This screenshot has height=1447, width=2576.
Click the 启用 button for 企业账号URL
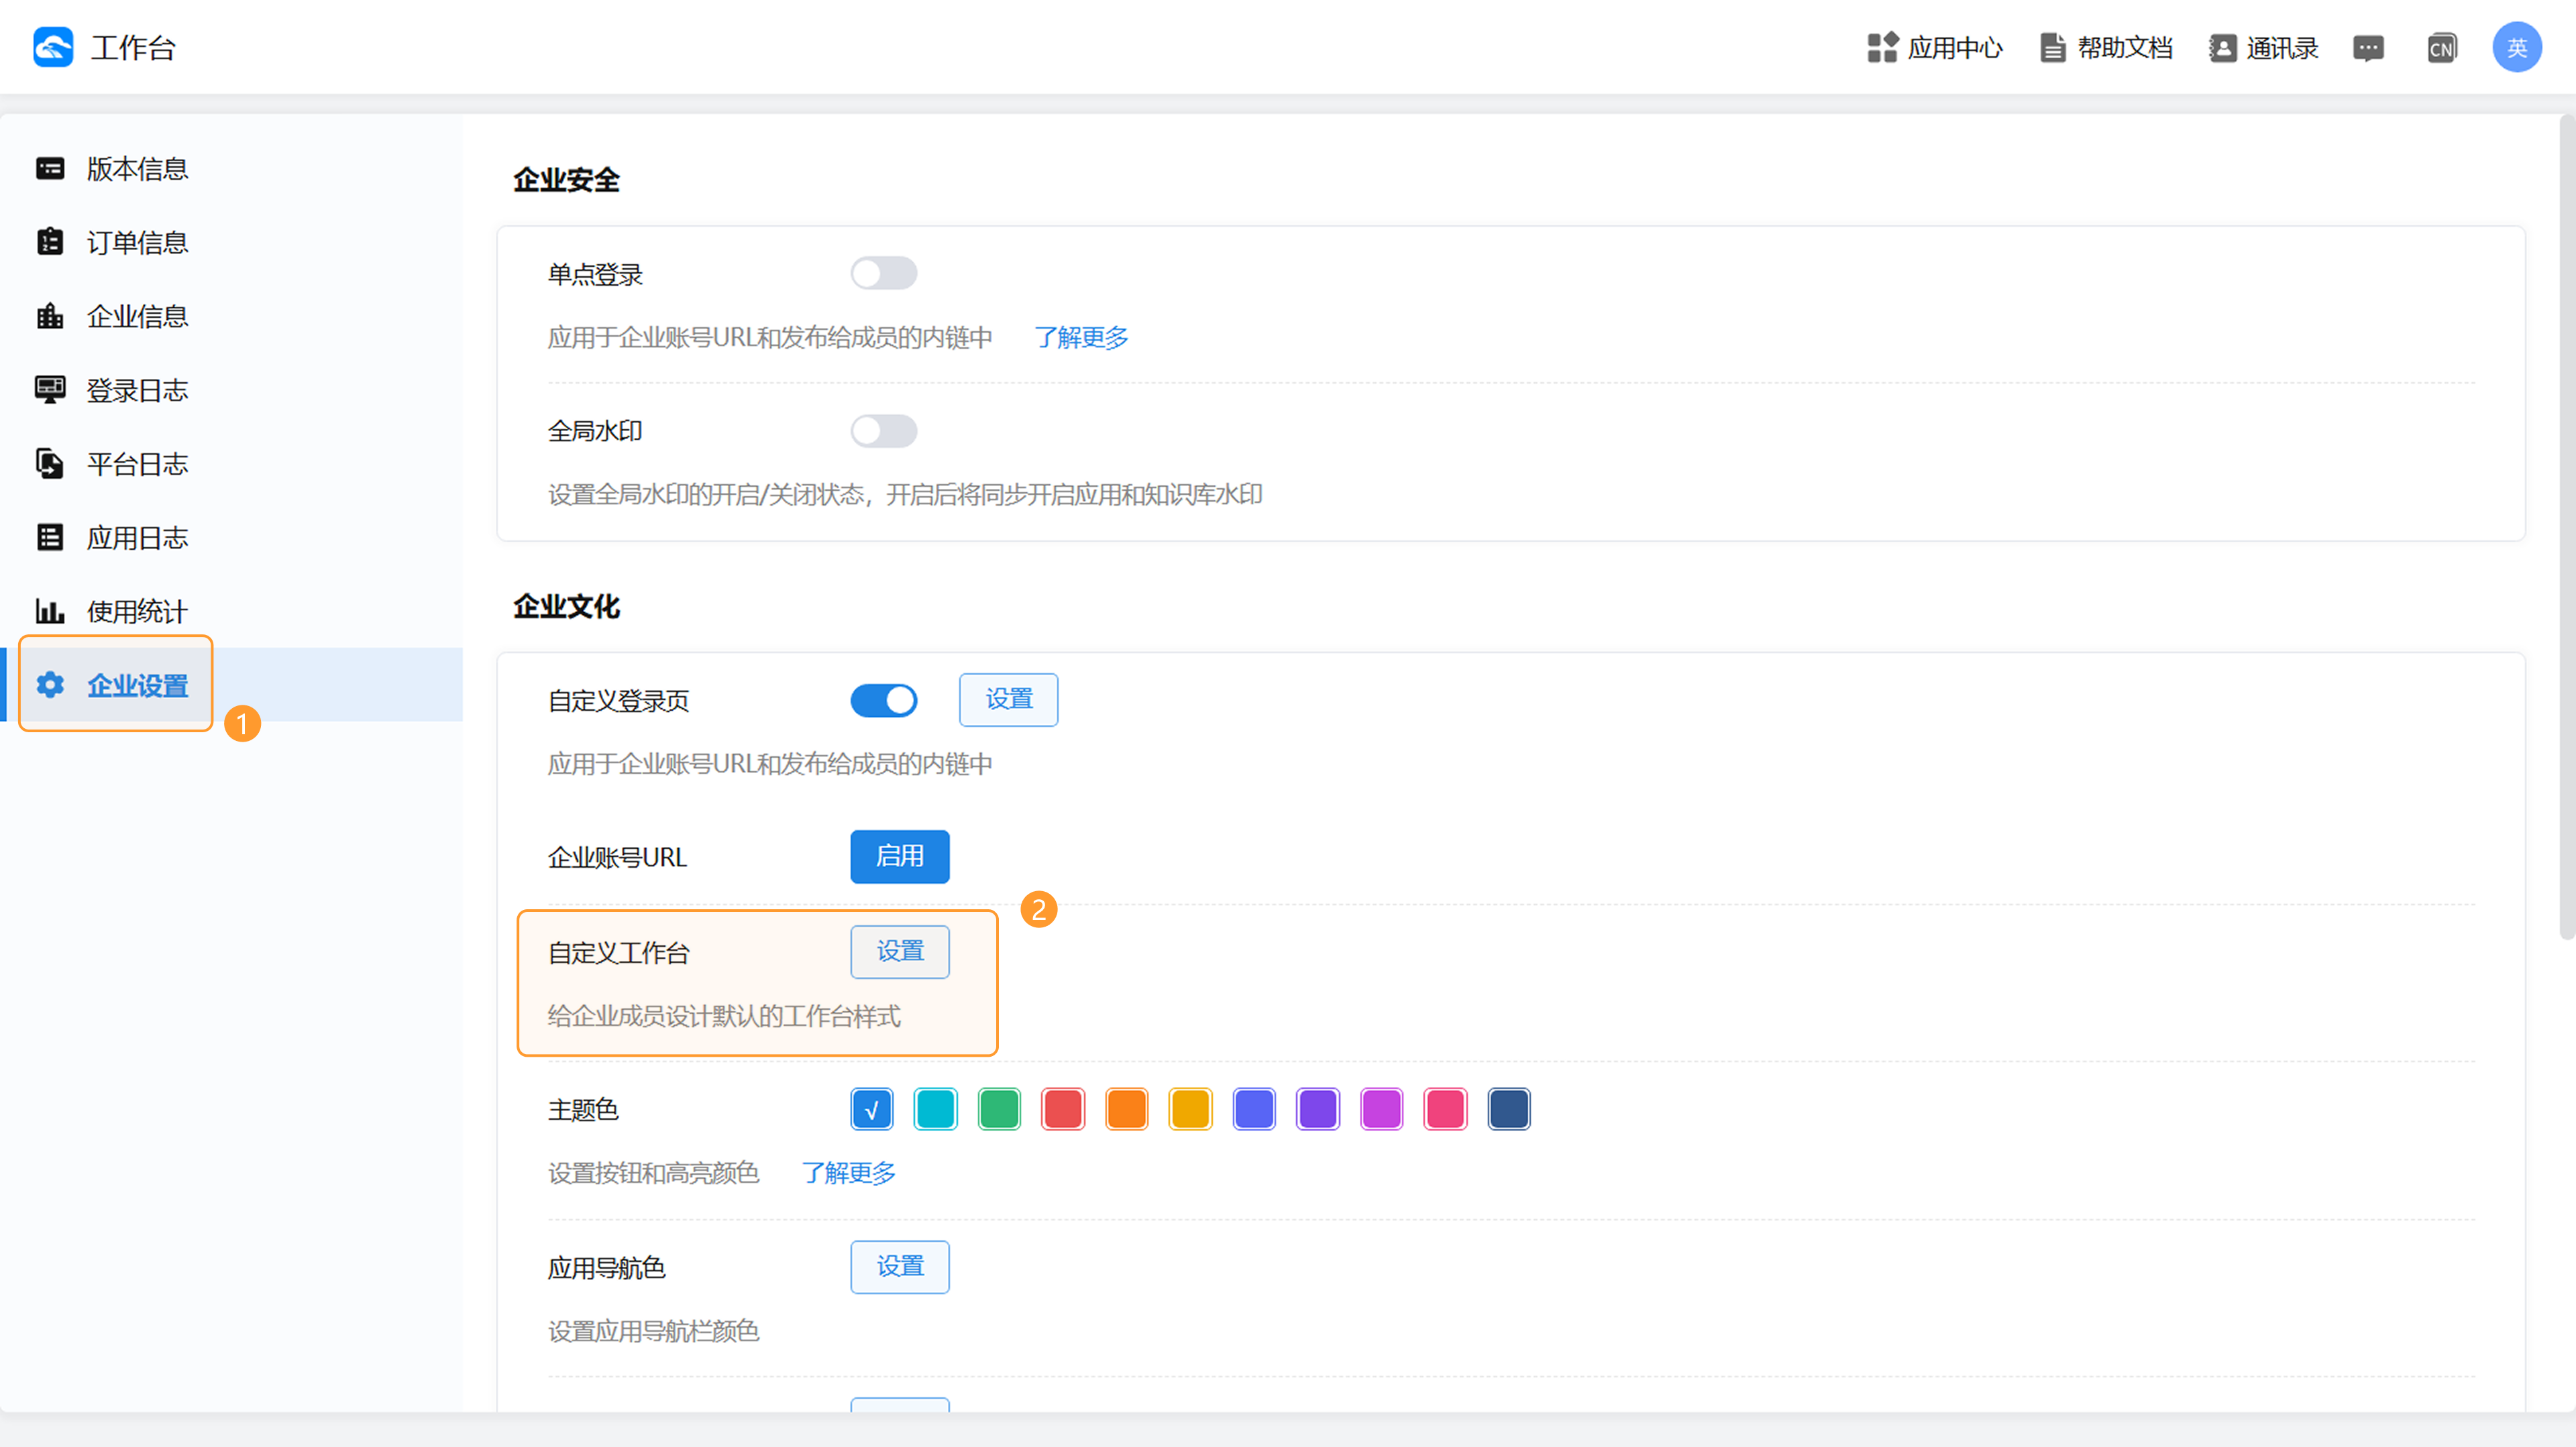click(899, 856)
